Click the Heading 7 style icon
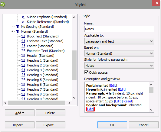The image size is (161, 132). (x=23, y=89)
